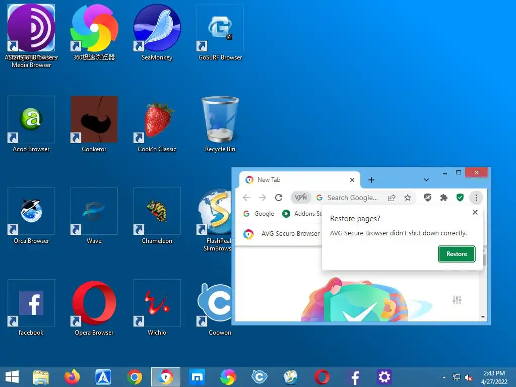Open the 360 browser desktop icon
This screenshot has height=387, width=516.
click(94, 28)
